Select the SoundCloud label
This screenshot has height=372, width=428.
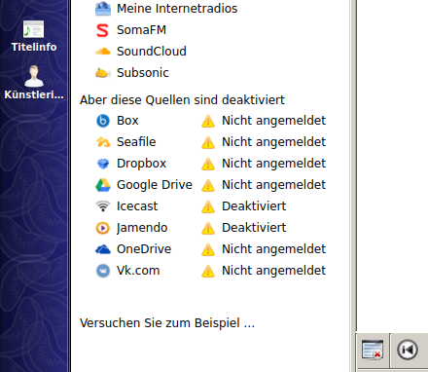[x=152, y=52]
